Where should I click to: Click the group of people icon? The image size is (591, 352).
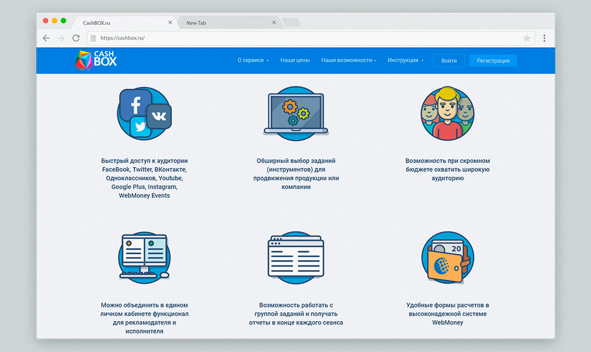point(447,113)
